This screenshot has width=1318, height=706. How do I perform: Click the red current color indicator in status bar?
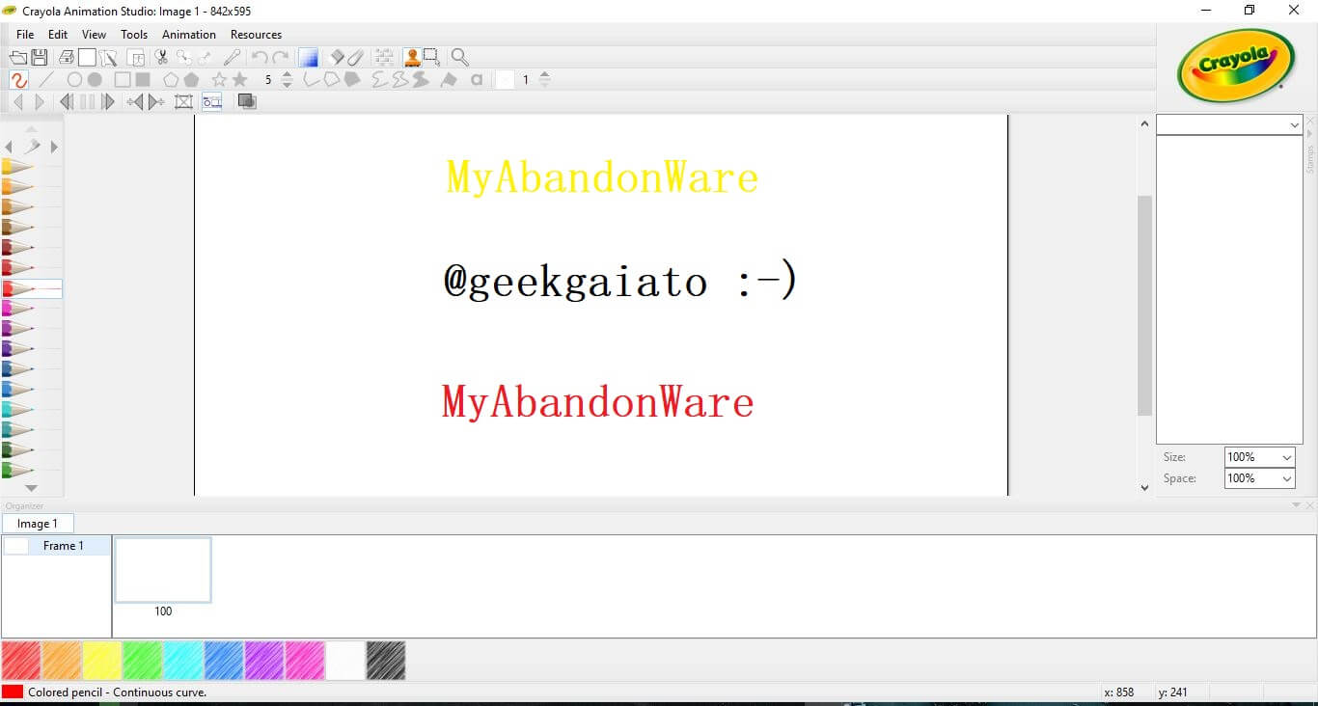pos(13,692)
